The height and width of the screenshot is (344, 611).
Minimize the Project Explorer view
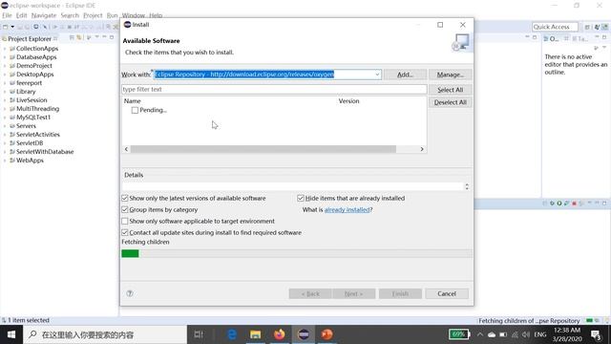pos(104,37)
